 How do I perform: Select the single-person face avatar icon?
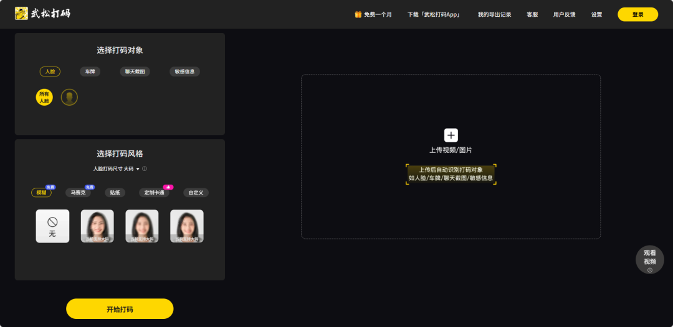69,97
